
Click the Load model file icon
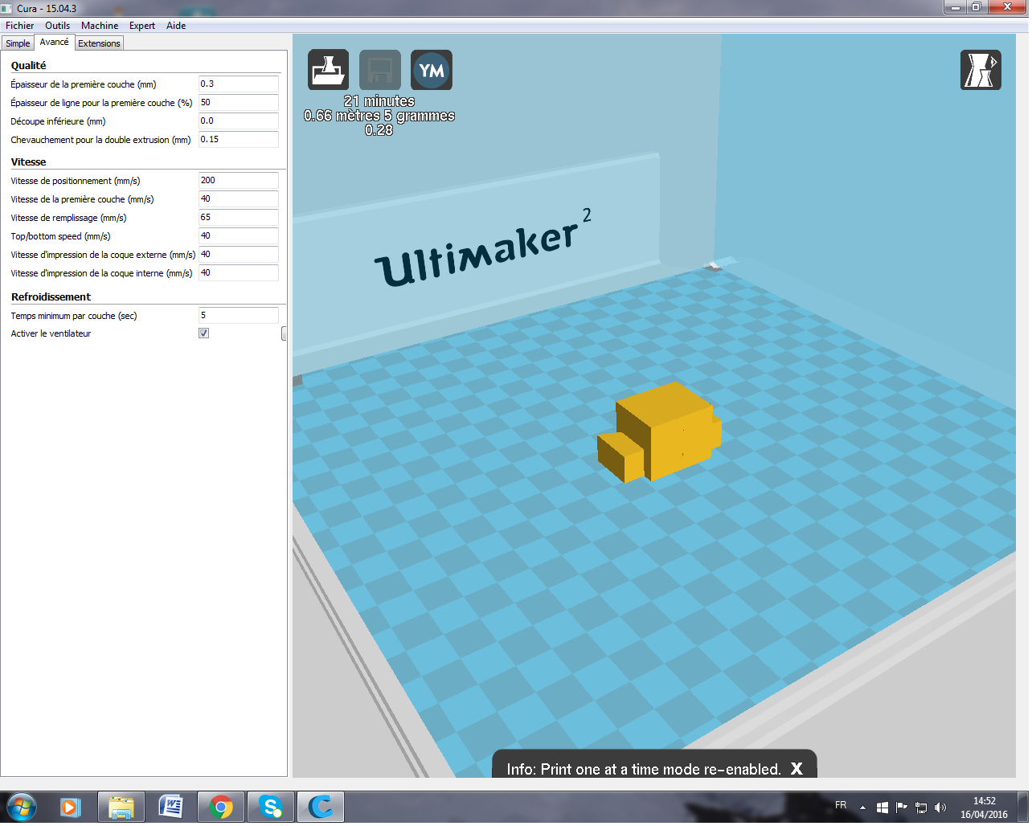point(328,70)
